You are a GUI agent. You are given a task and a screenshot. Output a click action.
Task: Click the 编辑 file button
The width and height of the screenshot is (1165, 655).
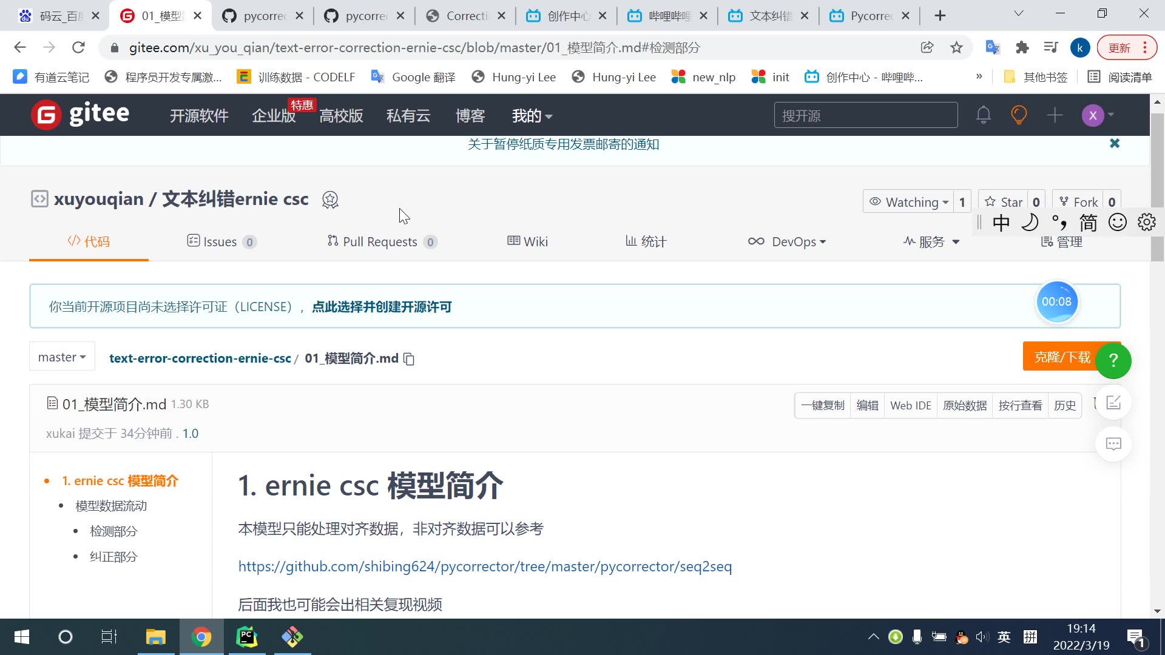click(x=867, y=405)
